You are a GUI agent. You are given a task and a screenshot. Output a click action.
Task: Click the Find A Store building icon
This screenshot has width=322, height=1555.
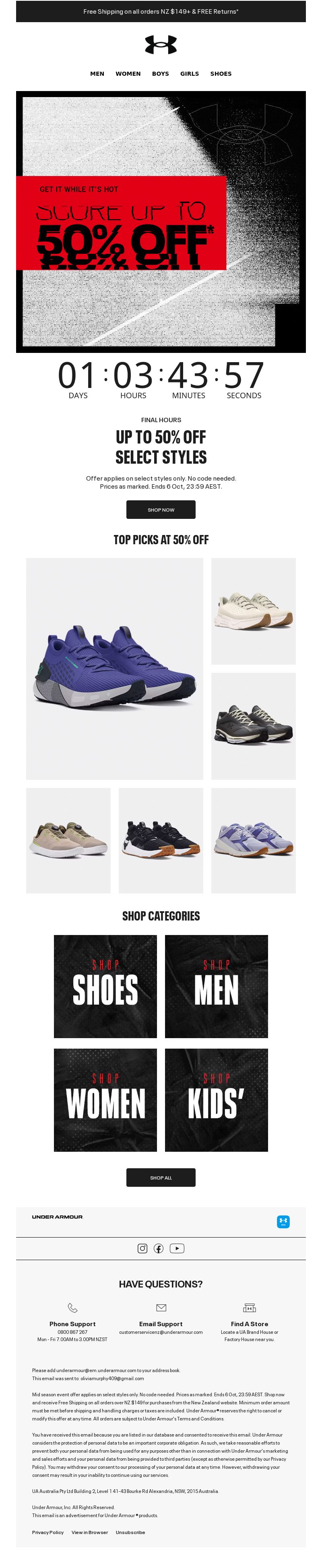click(249, 1308)
